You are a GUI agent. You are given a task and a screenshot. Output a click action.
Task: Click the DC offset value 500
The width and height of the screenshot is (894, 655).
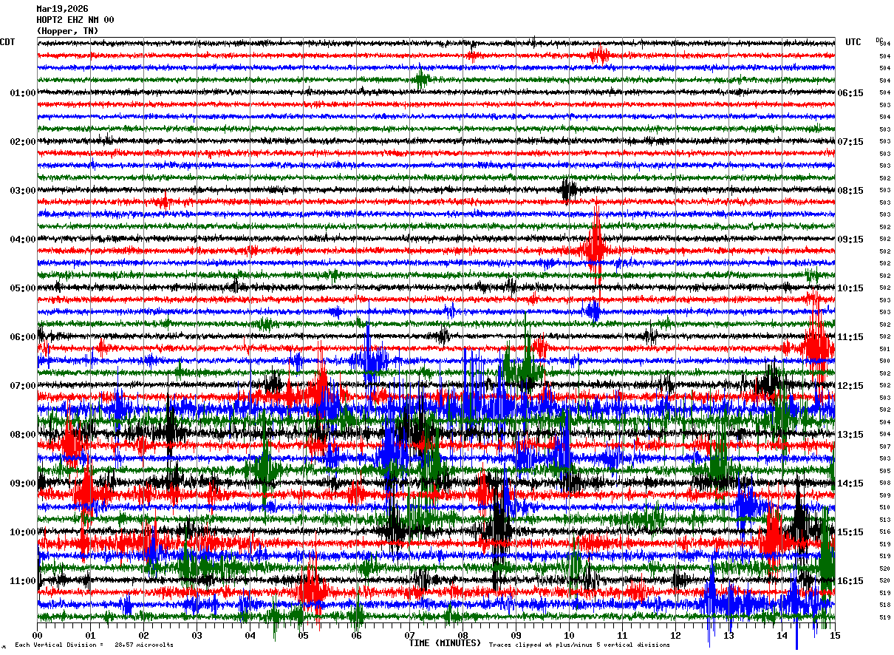point(884,362)
